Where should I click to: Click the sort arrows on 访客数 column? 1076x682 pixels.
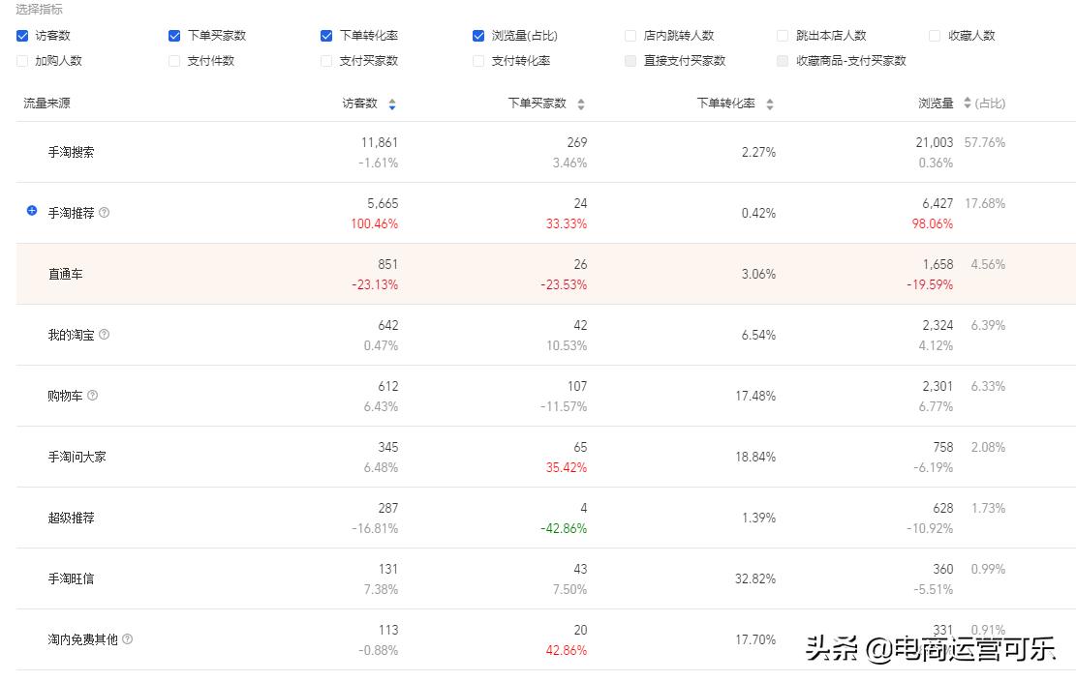(393, 104)
